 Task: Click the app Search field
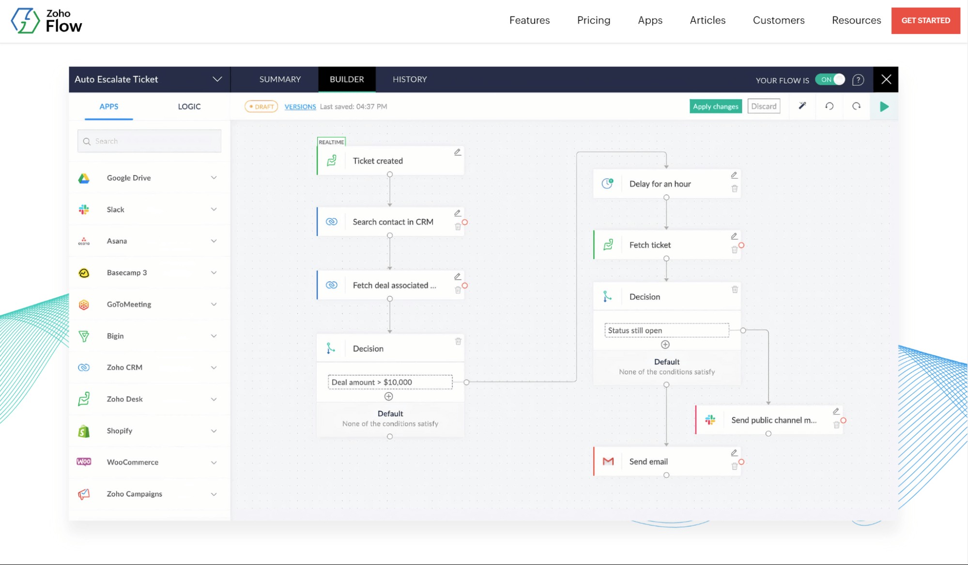149,141
